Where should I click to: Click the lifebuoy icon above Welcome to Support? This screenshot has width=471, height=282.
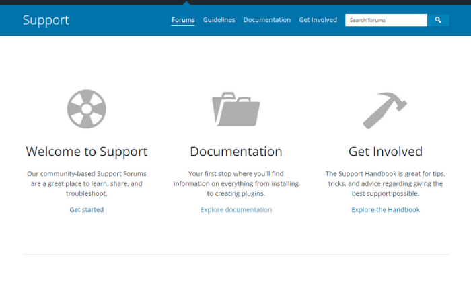86,109
